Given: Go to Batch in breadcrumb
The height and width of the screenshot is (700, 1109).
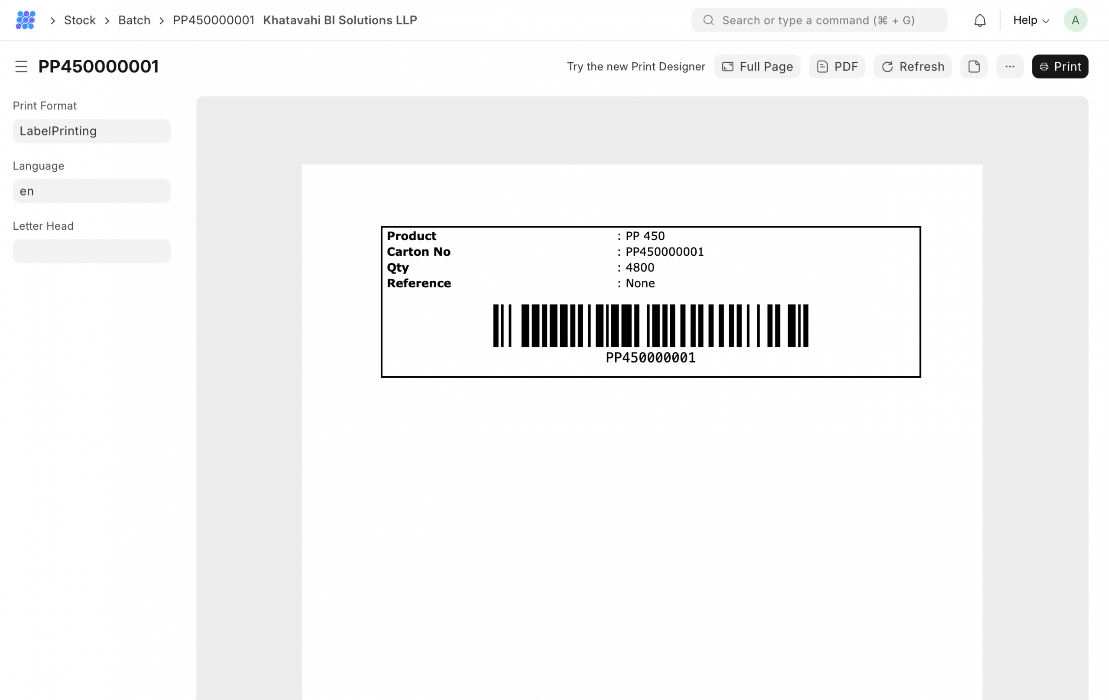Looking at the screenshot, I should [x=134, y=20].
